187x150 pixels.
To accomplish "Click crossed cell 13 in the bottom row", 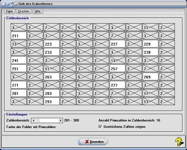I will click(x=150, y=102).
